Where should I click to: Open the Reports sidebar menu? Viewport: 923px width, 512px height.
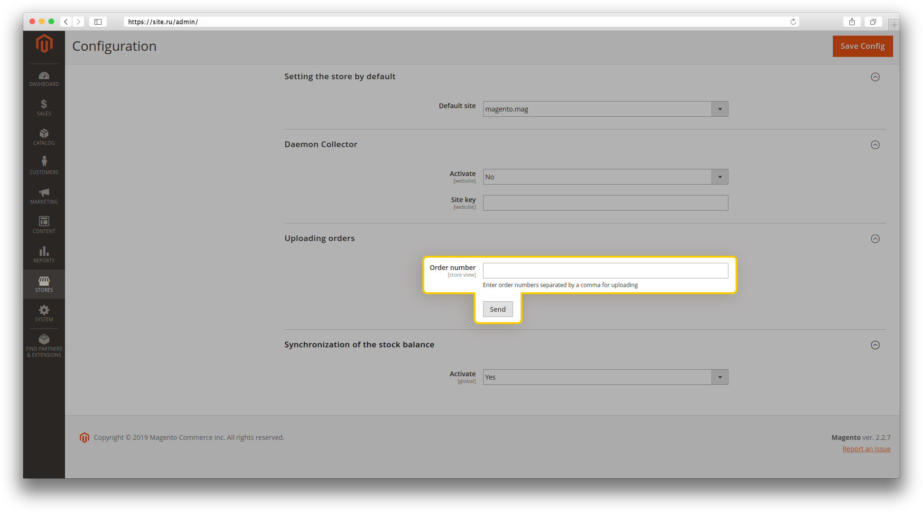click(x=44, y=255)
